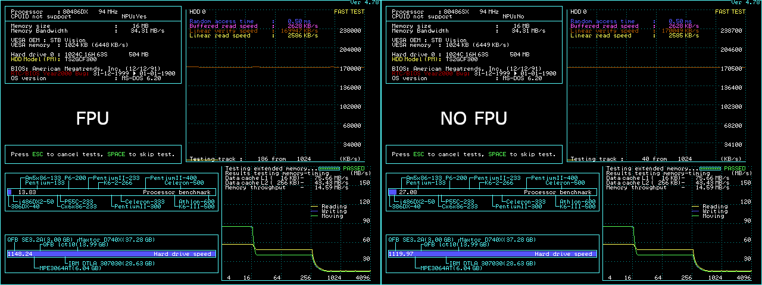Click 'Reading' legend entry in FPU memory graph
This screenshot has width=762, height=285.
pos(333,207)
